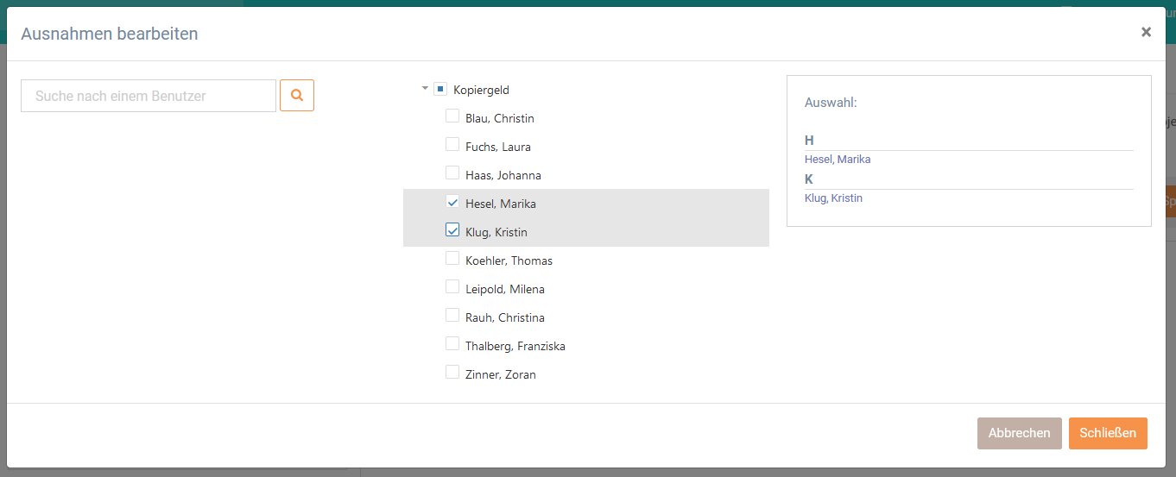Enable the Koehler, Thomas checkbox
Viewport: 1176px width, 477px height.
[452, 259]
